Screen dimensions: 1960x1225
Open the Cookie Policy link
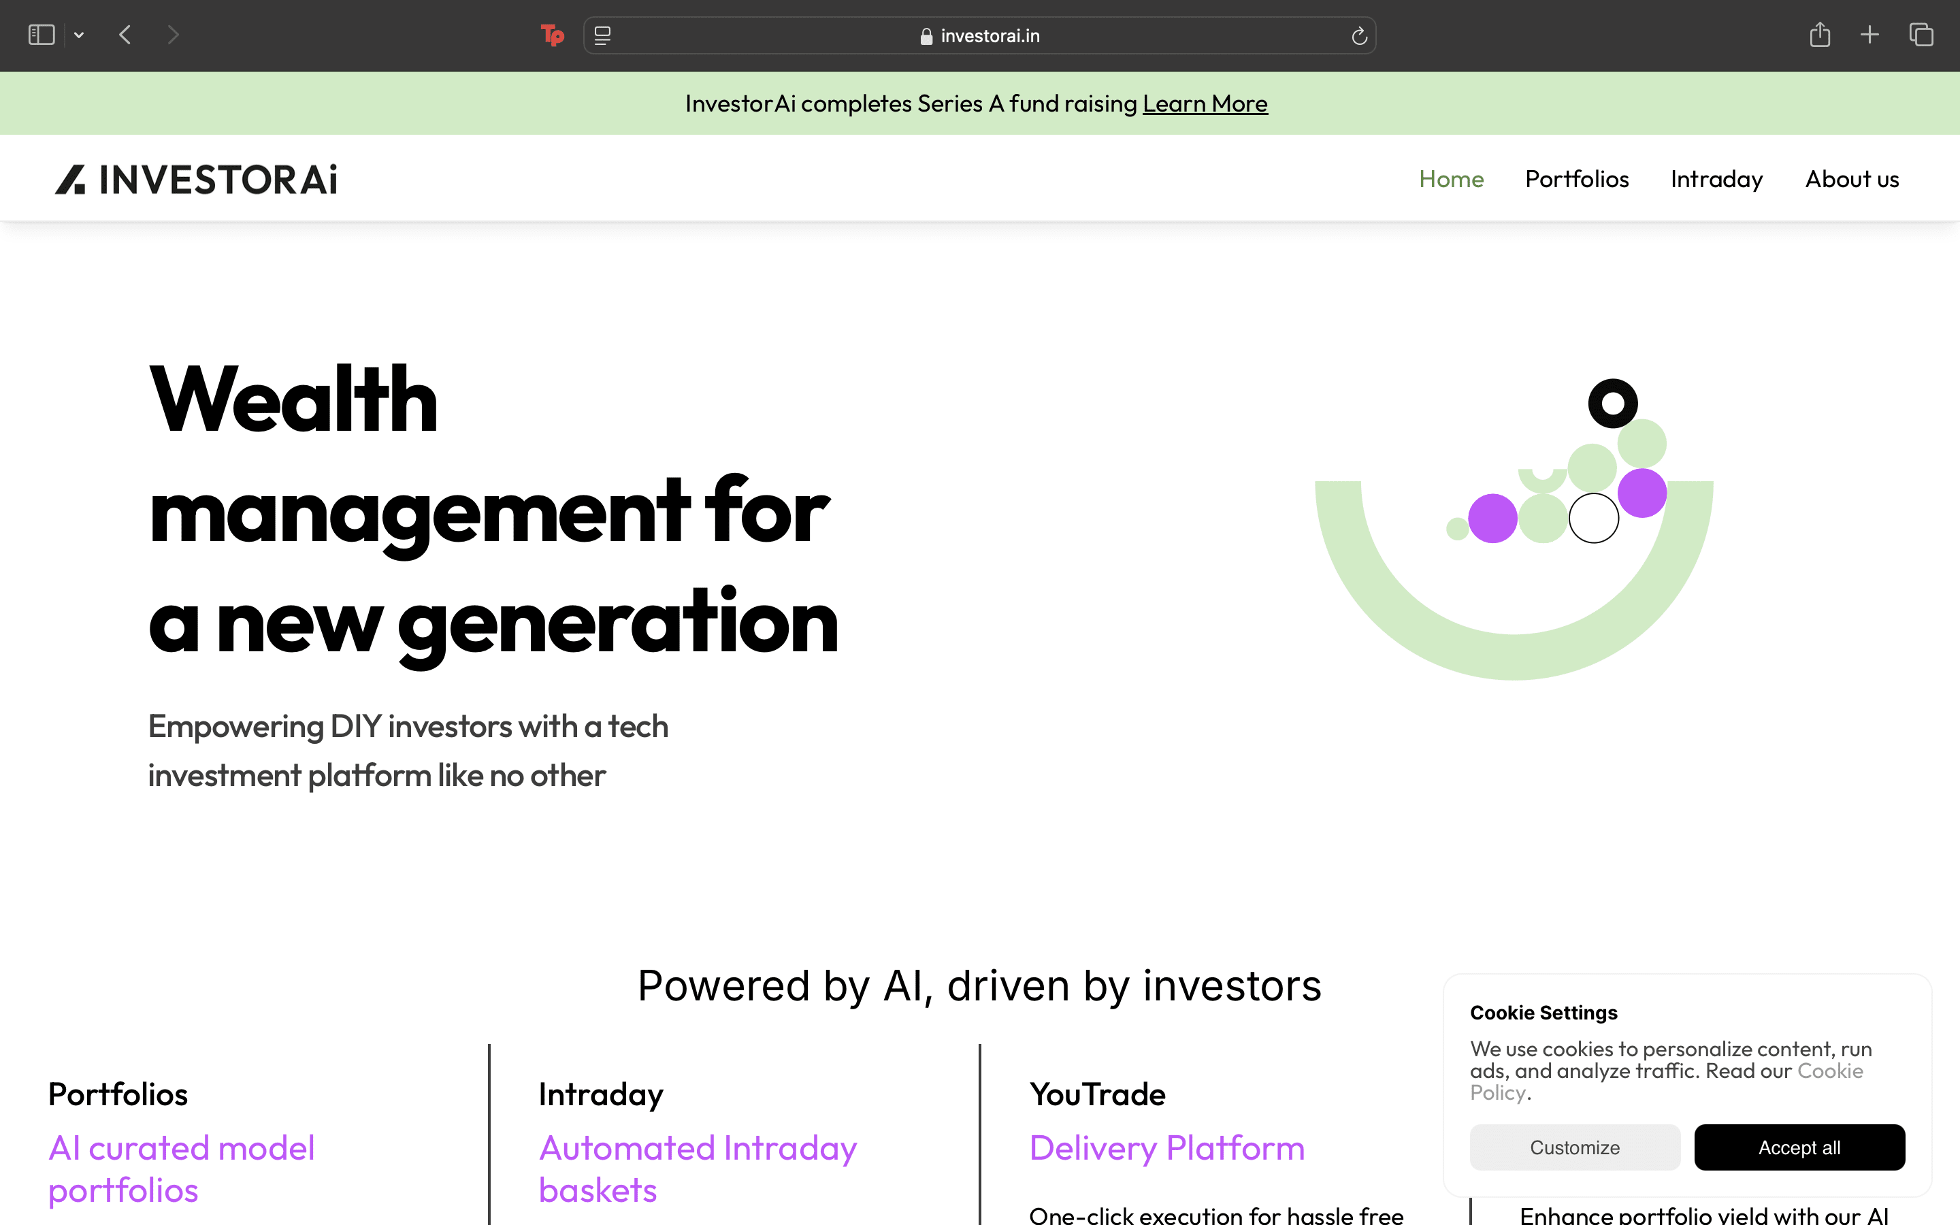1829,1072
